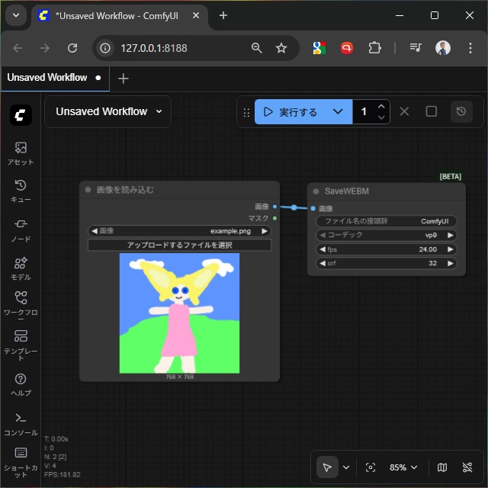The height and width of the screenshot is (488, 488).
Task: Click the crf value slider in SaveWEBM
Action: pyautogui.click(x=387, y=263)
